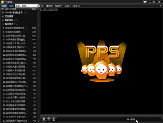Viewport: 163px width, 123px height.
Task: Select the 12.13 video with 888 viewers
Action: click(x=19, y=63)
